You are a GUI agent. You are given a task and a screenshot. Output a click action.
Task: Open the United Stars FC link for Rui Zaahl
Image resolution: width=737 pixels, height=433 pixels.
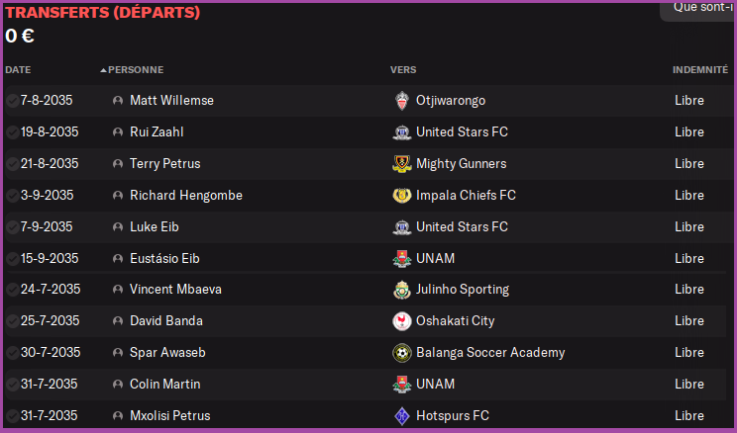pos(462,132)
